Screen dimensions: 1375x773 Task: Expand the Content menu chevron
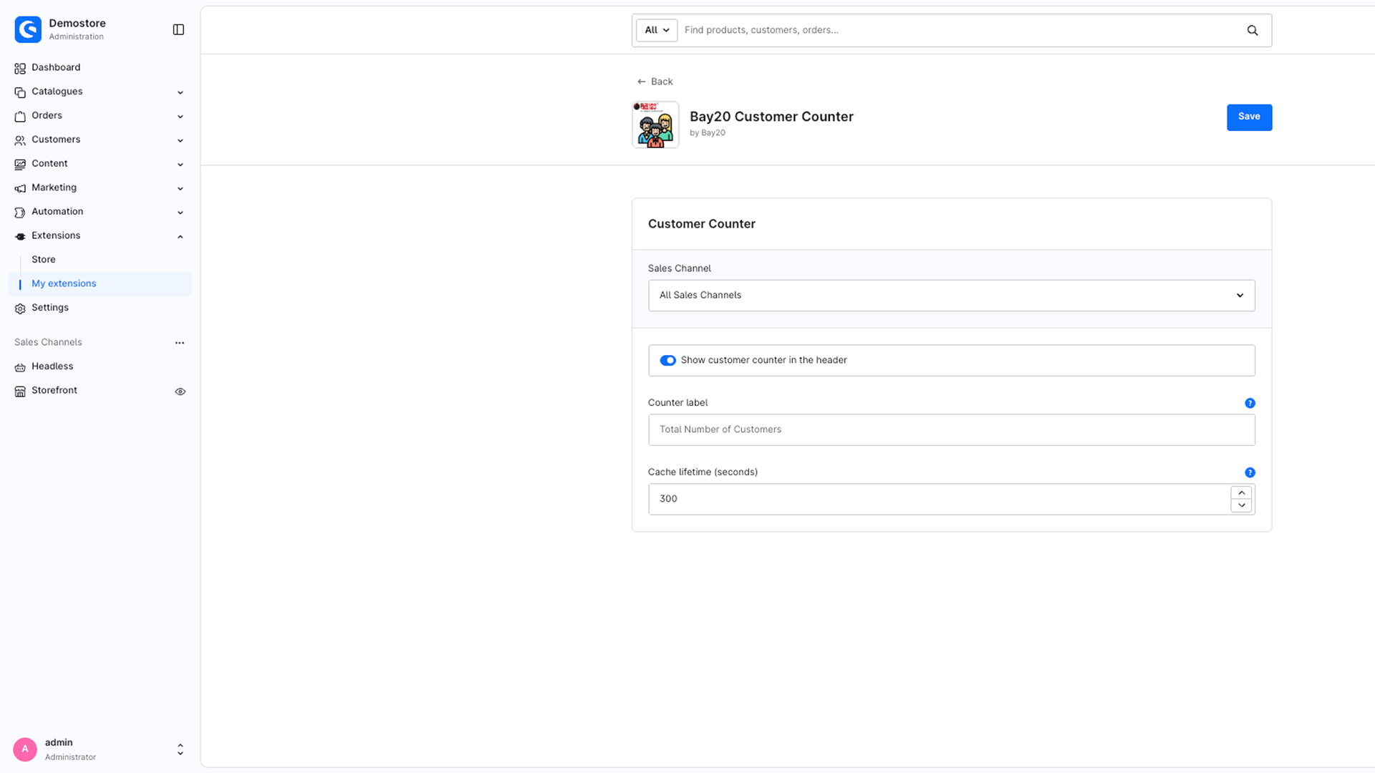tap(180, 165)
